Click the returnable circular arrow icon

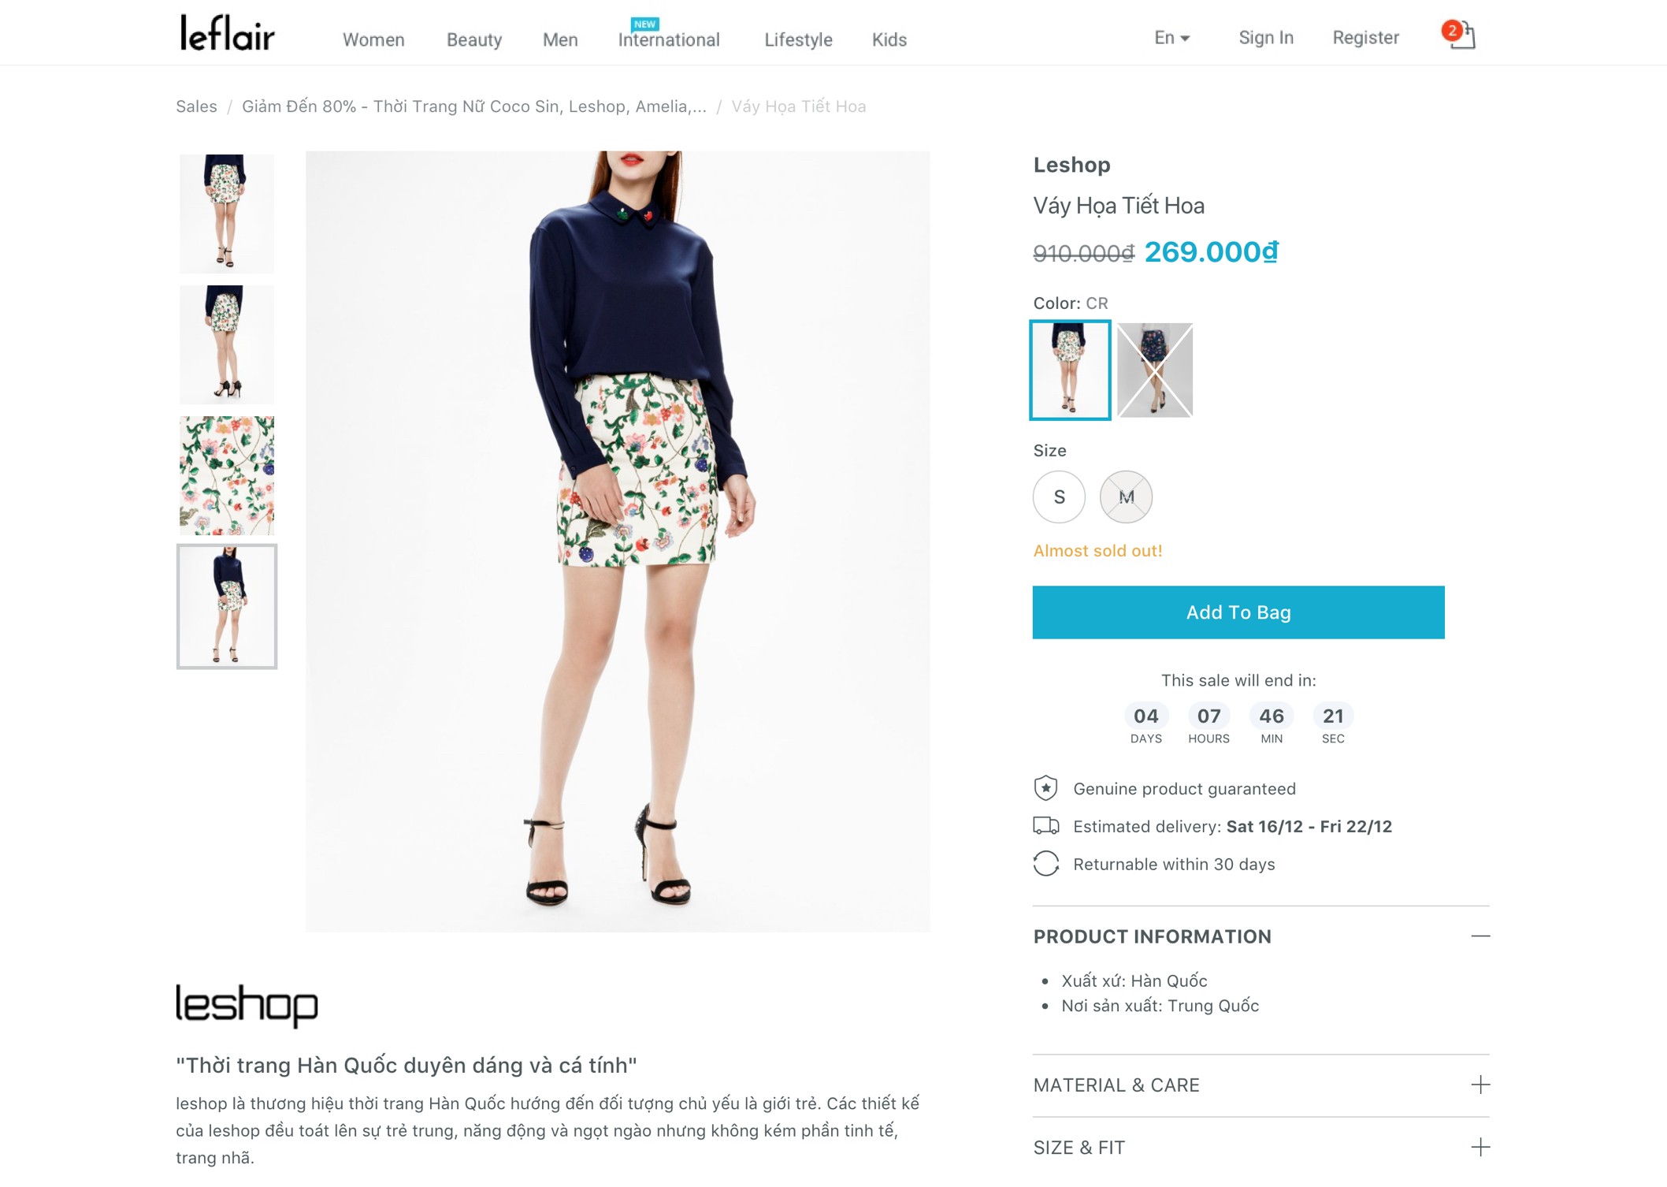click(x=1045, y=864)
